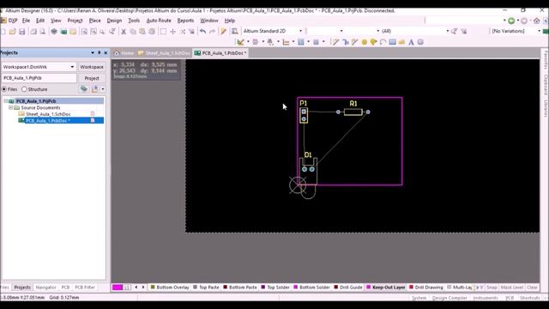549x309 pixels.
Task: Save the current PCB document
Action: click(x=21, y=32)
